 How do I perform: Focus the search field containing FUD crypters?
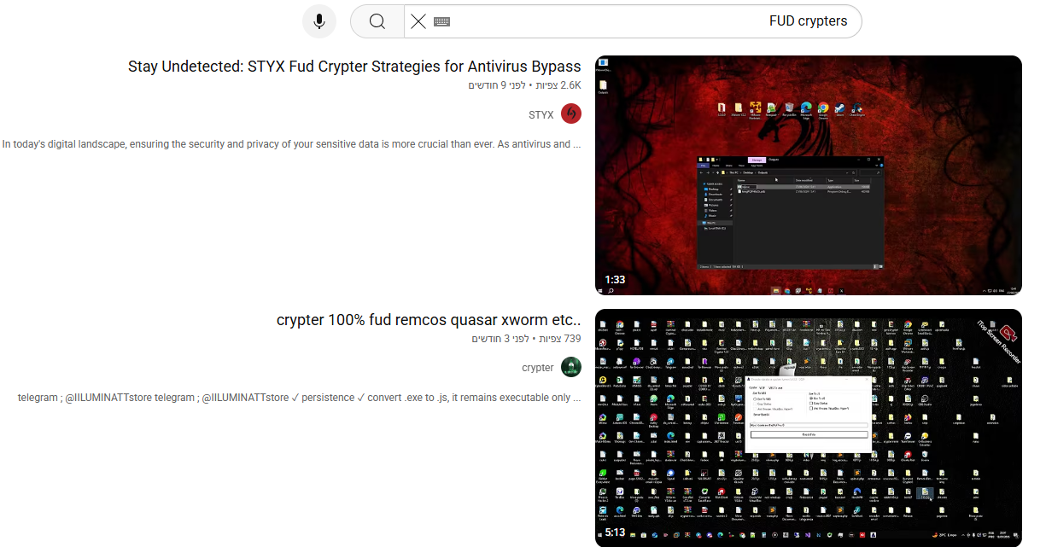633,21
